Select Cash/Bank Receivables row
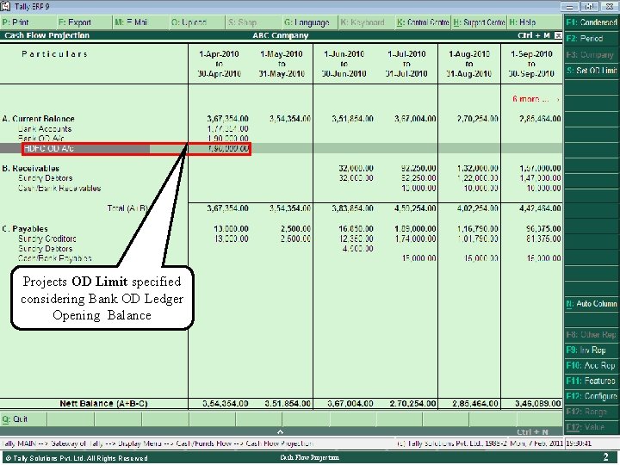 pos(59,189)
